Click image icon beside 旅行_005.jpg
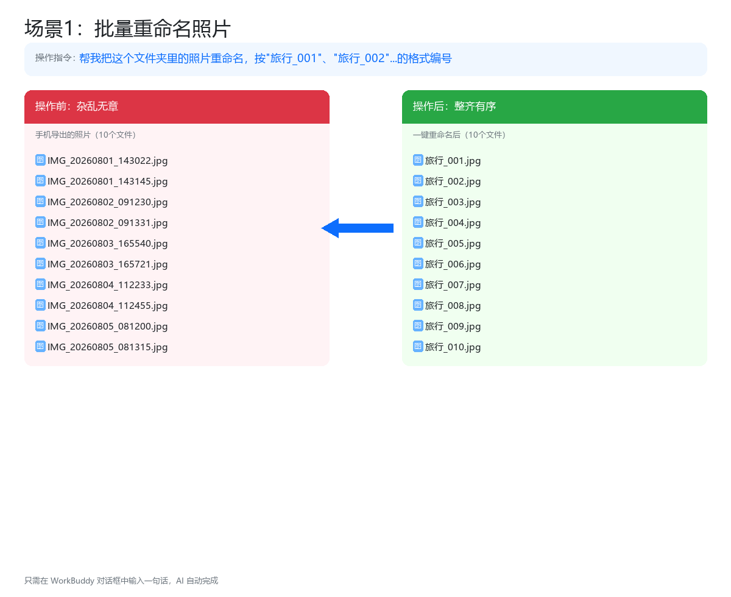This screenshot has width=731, height=597. 418,242
